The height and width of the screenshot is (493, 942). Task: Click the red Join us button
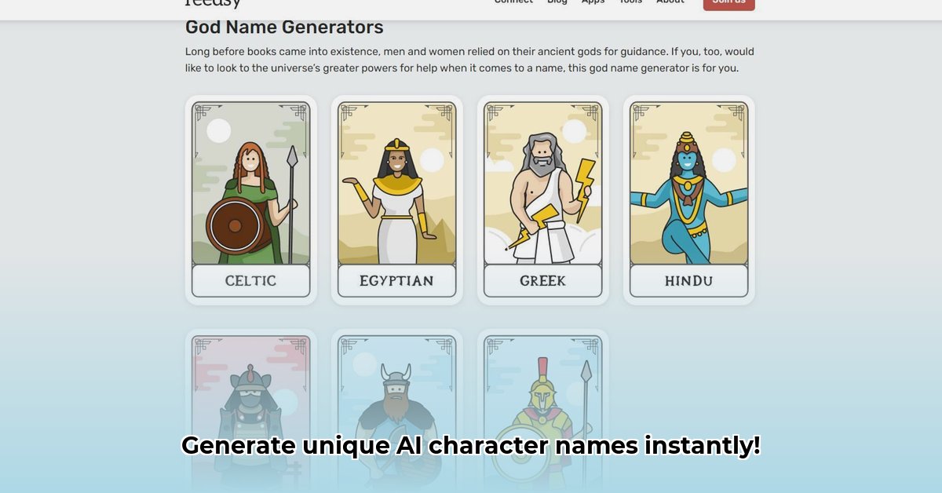(729, 4)
